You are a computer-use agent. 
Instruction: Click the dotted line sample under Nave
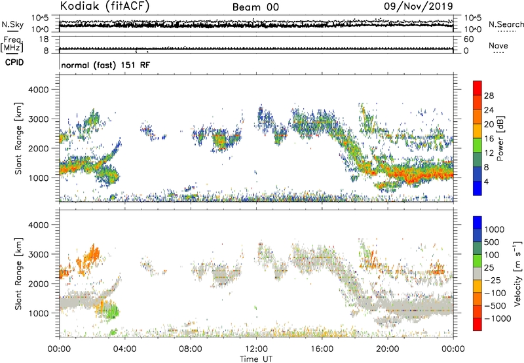click(x=498, y=53)
